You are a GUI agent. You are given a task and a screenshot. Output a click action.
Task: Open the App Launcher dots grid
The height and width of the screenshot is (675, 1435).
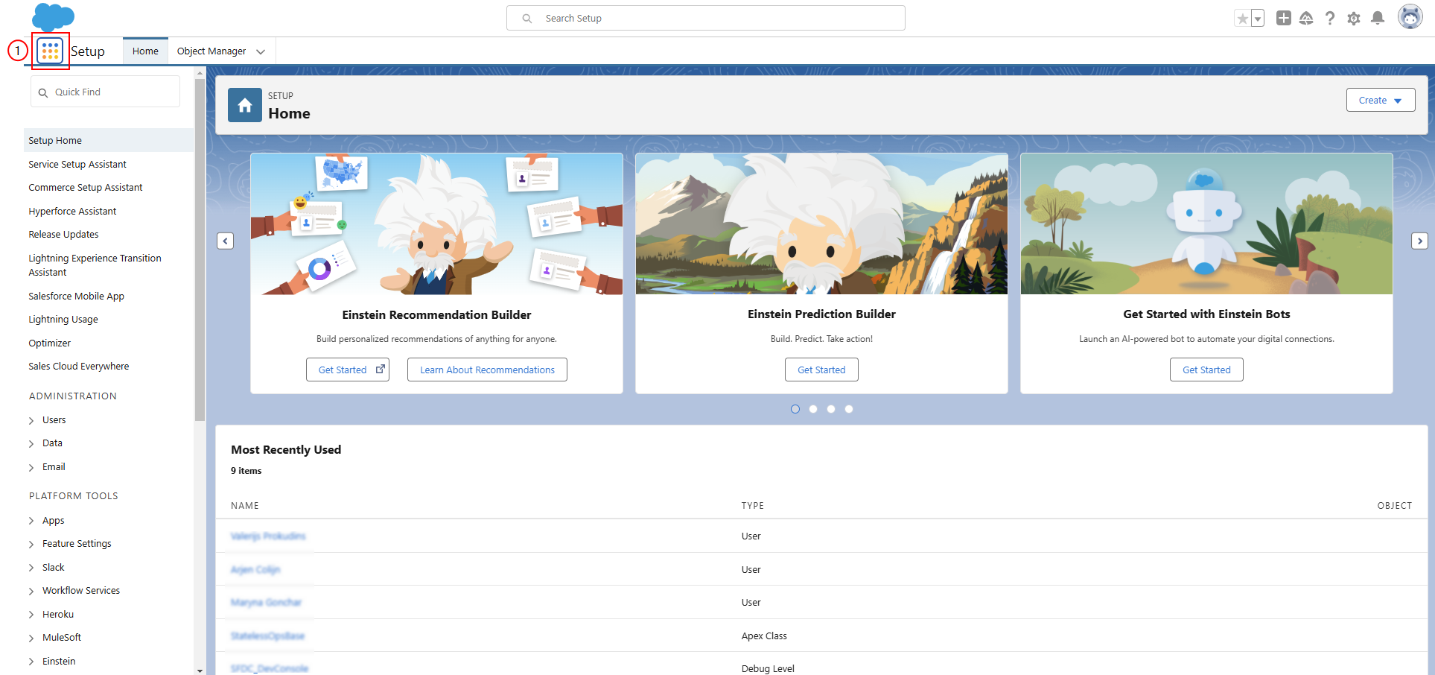[x=50, y=51]
